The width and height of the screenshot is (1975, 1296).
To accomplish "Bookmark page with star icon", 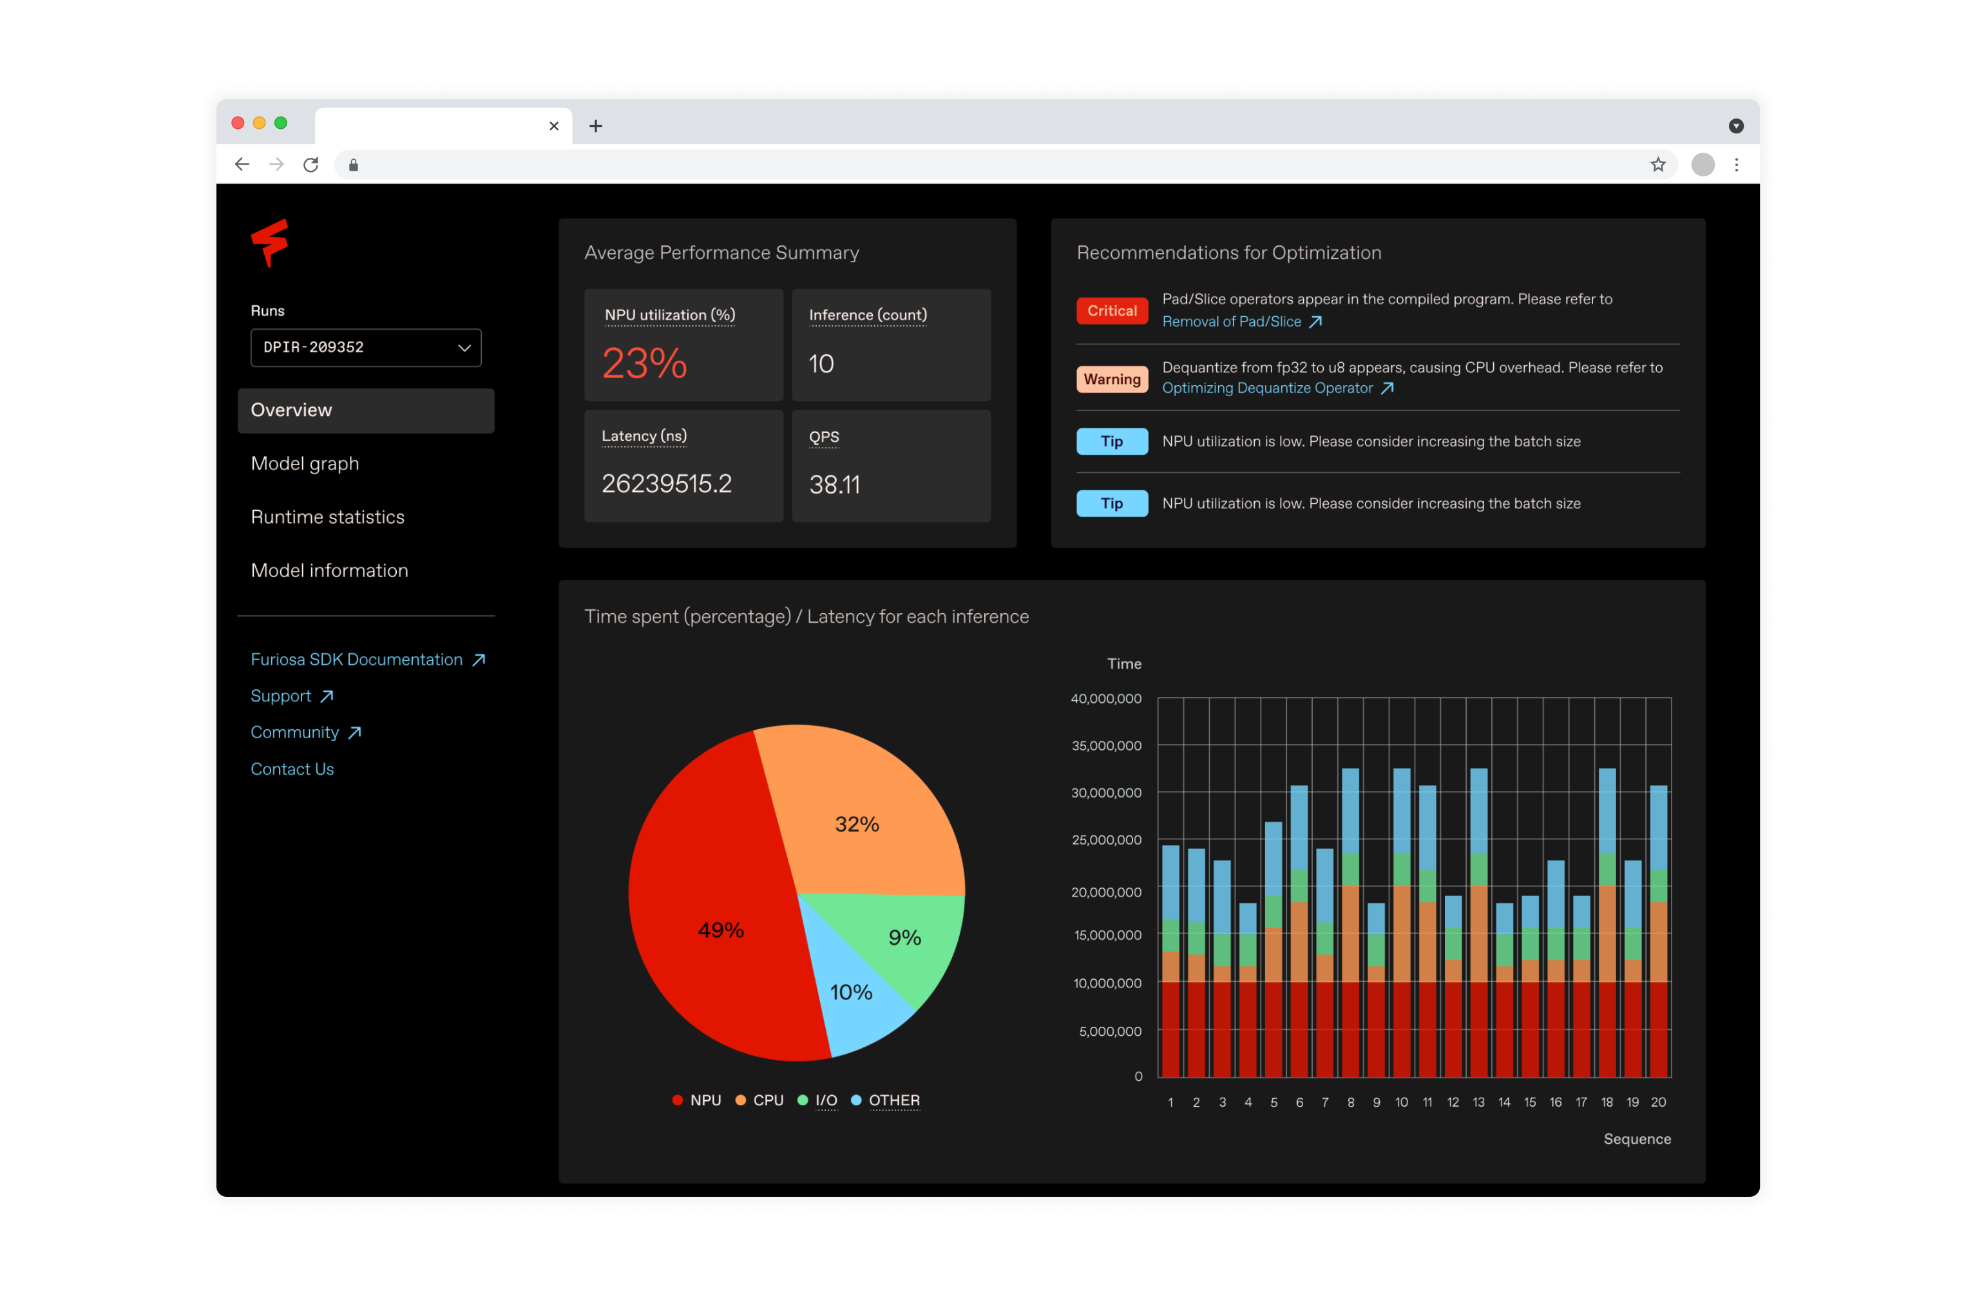I will (1657, 164).
